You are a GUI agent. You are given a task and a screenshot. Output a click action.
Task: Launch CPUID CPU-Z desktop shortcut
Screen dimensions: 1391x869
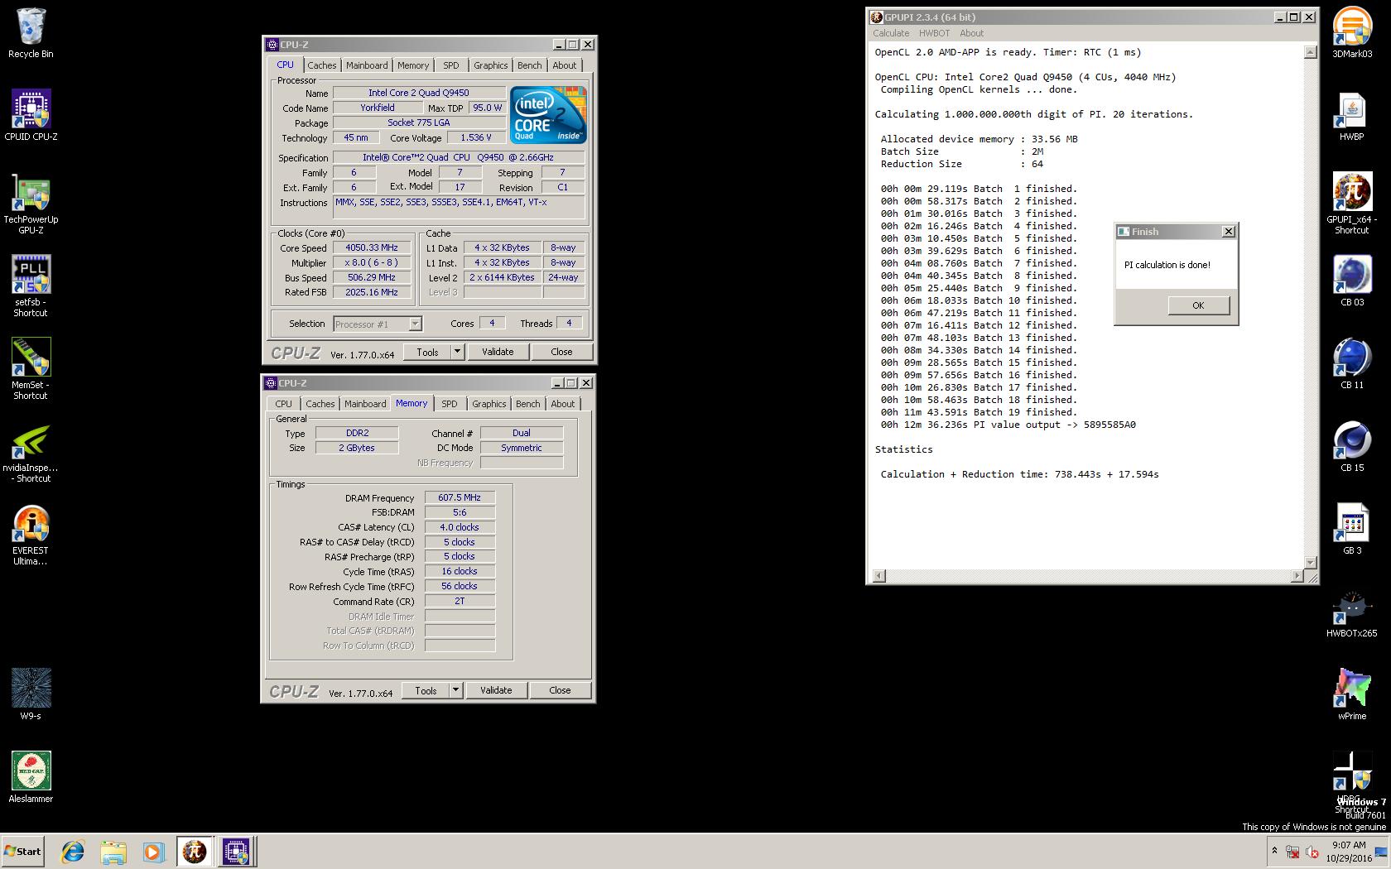[x=31, y=115]
